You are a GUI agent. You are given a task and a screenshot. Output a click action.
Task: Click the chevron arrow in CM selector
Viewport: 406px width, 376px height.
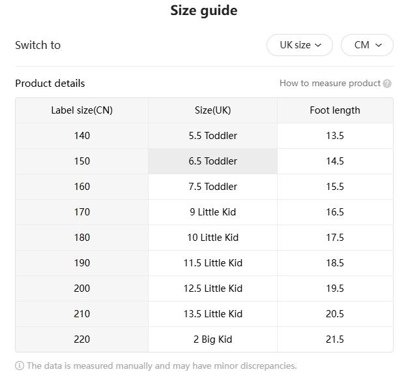379,46
